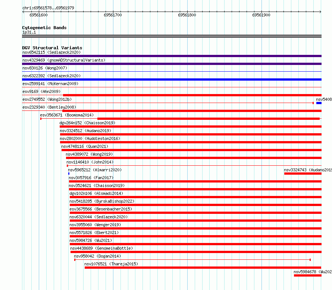Click the red bar under nsv4389072

pyautogui.click(x=194, y=158)
